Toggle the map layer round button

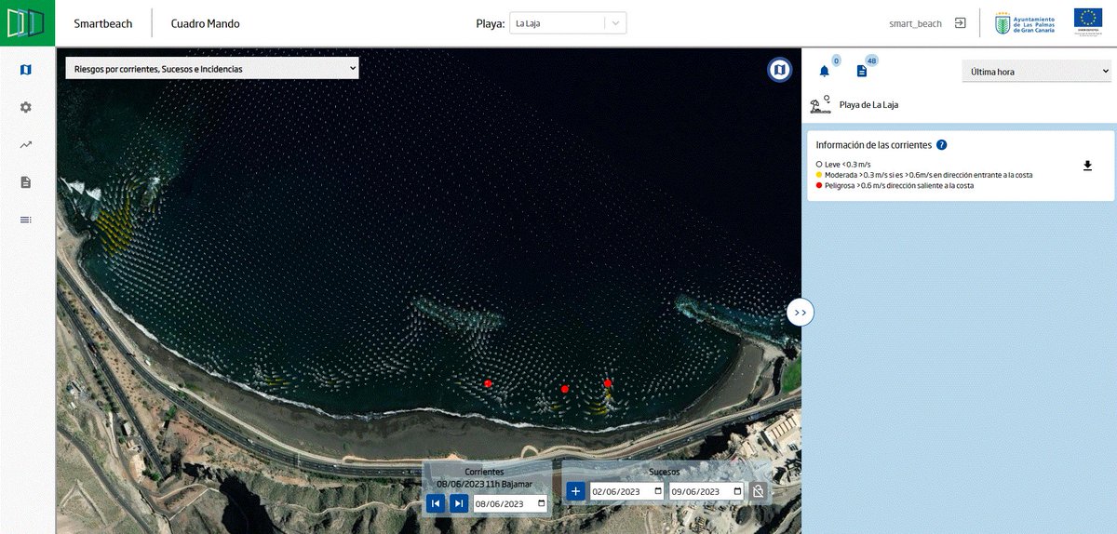pyautogui.click(x=779, y=70)
